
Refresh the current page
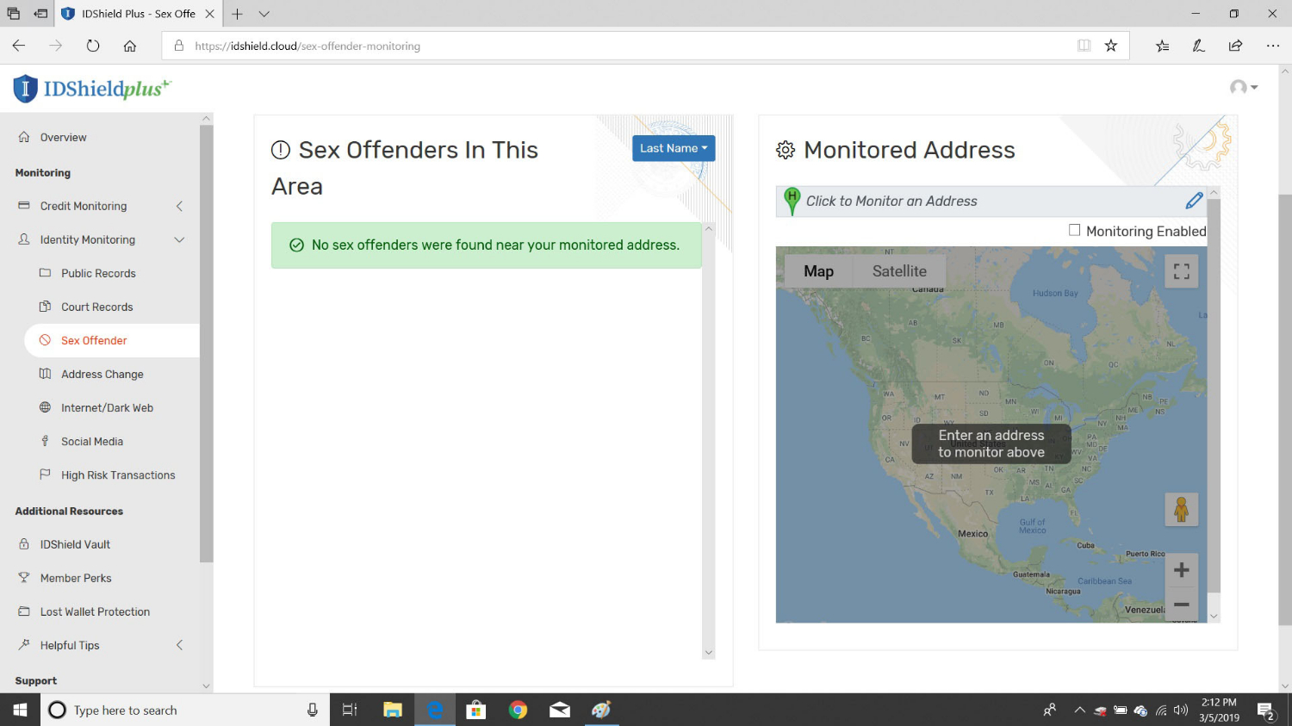click(93, 46)
